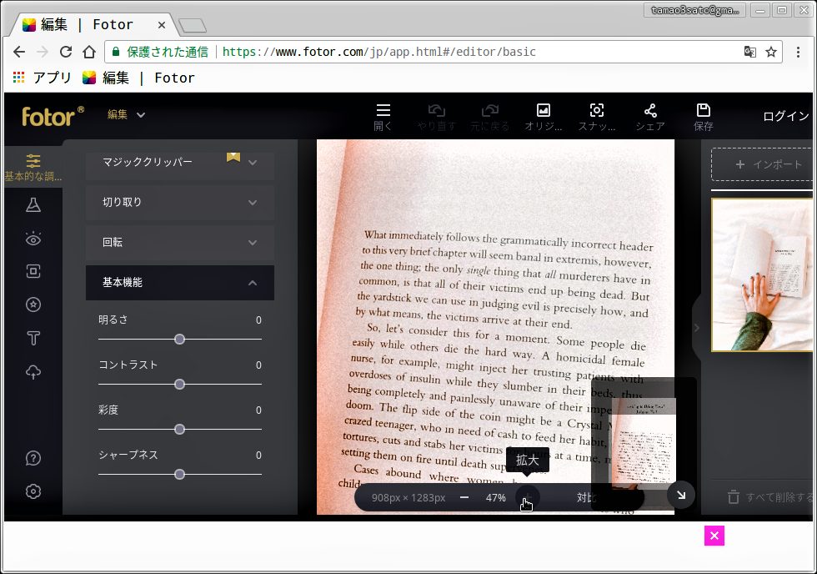Adjust the シャープネス sharpness slider

180,475
